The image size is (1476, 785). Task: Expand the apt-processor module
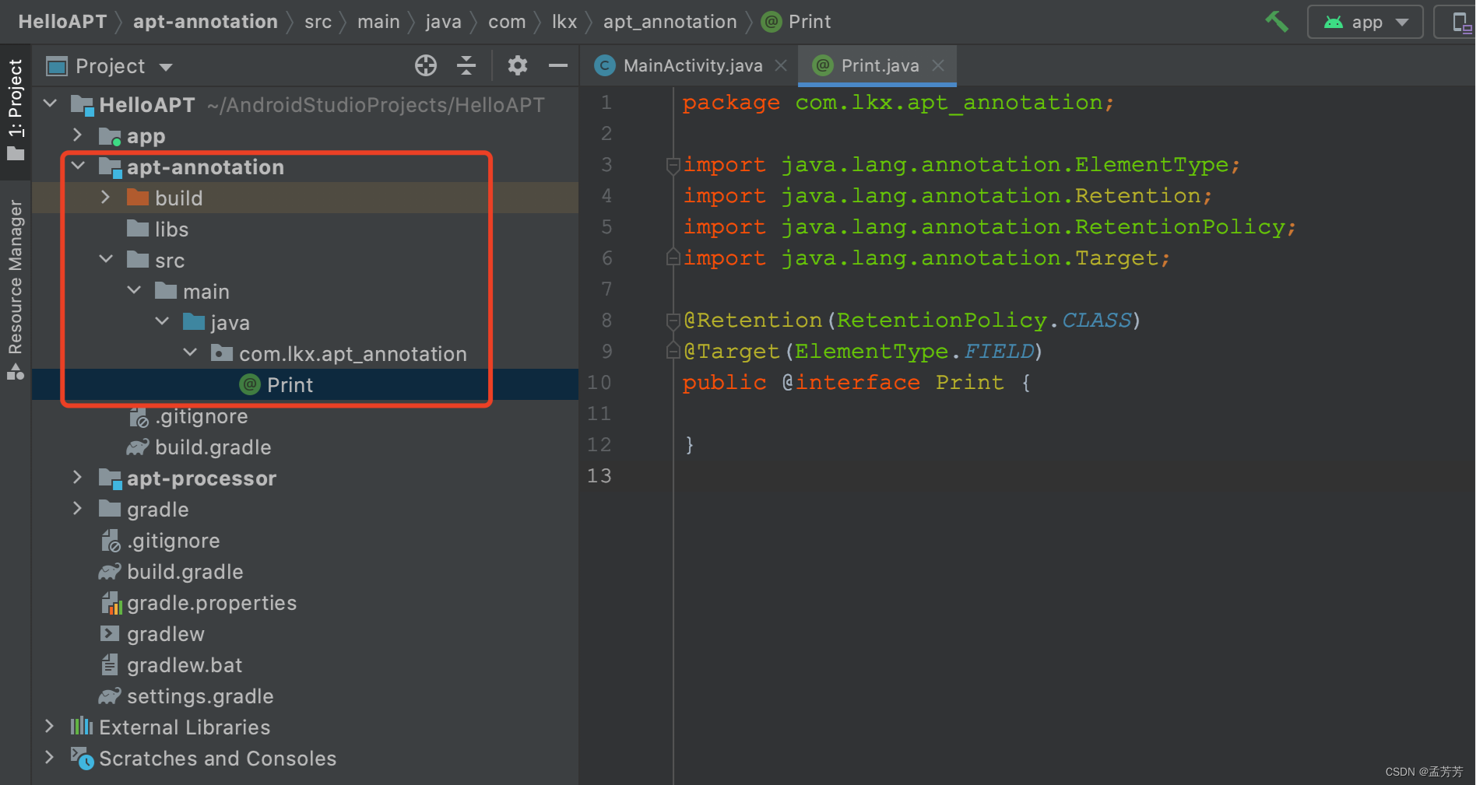pos(78,478)
